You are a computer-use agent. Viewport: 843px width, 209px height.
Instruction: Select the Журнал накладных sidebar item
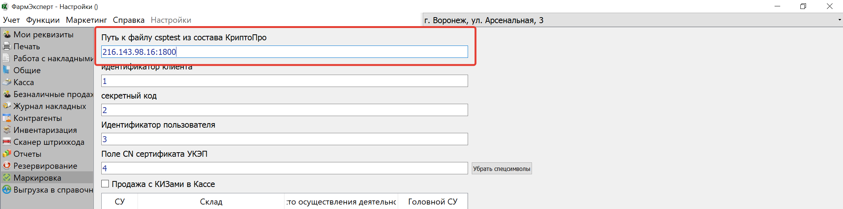point(50,106)
